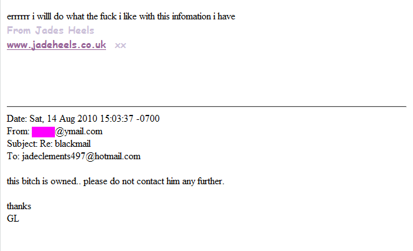Viewport: 413px width, 251px height.
Task: Click the pink redacted sender block
Action: [x=44, y=131]
